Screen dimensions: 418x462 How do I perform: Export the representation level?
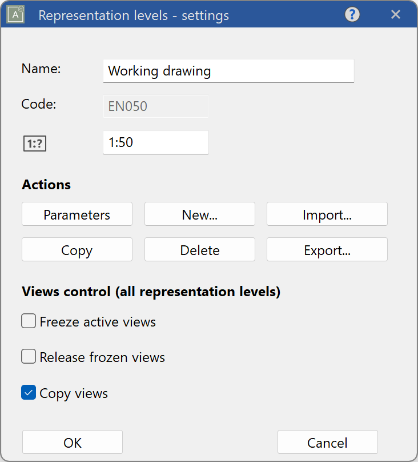(x=327, y=249)
